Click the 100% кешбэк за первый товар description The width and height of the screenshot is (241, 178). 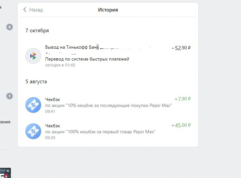point(100,132)
